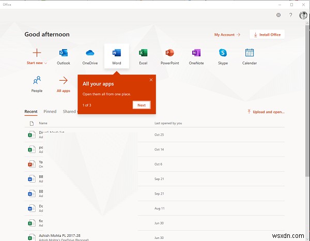Screen dimensions: 310x241
Task: Open the Calendar app
Action: click(250, 56)
